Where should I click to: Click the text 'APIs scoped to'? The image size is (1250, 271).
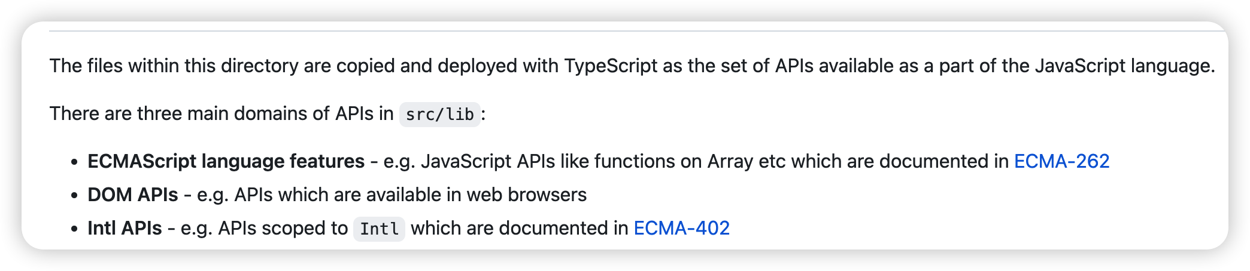[x=283, y=228]
